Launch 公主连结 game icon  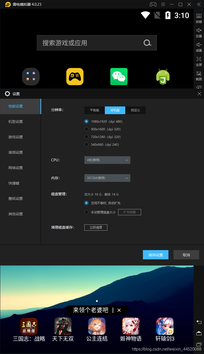(x=97, y=326)
